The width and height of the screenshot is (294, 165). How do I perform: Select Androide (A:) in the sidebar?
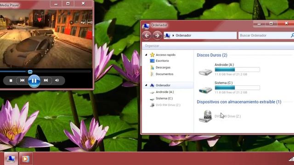coord(165,92)
